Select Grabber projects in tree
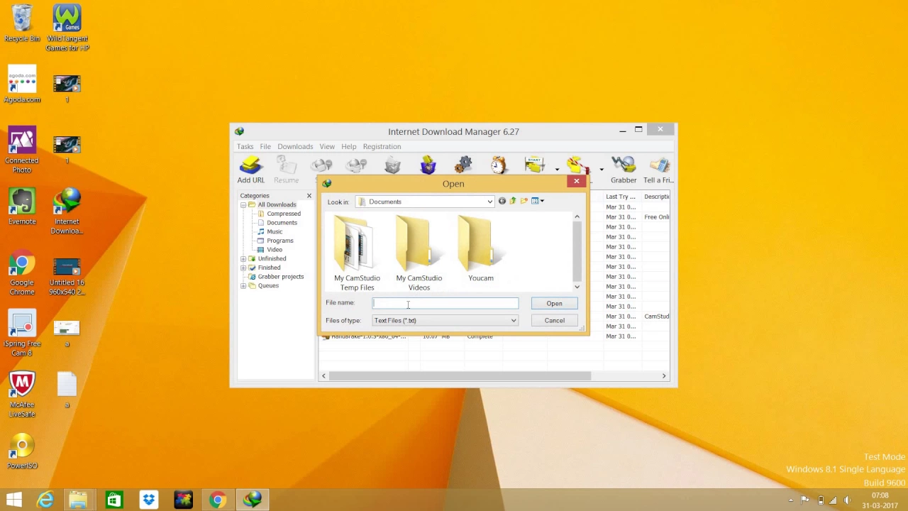Viewport: 908px width, 511px height. click(280, 277)
